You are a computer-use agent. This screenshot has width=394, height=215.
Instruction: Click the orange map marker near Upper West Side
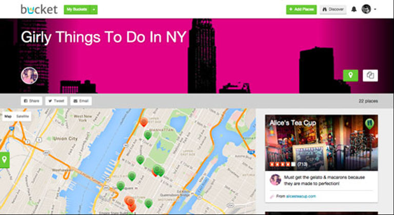tap(144, 122)
